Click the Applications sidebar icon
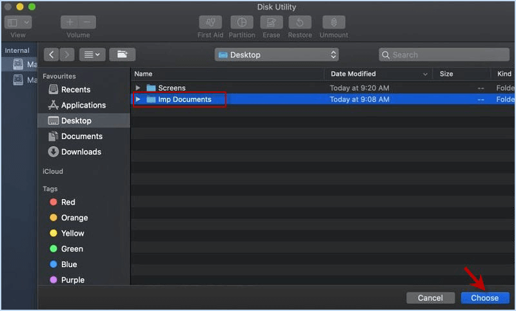This screenshot has height=311, width=516. tap(54, 105)
